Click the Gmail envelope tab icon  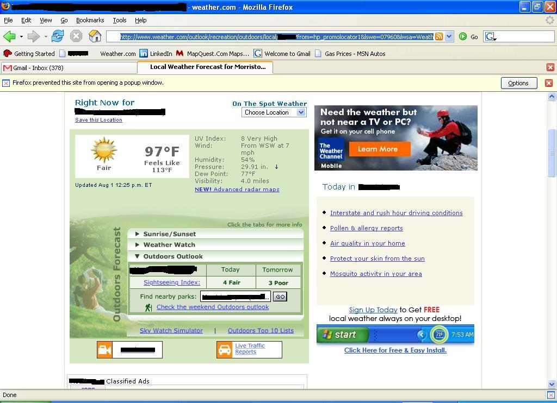point(8,68)
